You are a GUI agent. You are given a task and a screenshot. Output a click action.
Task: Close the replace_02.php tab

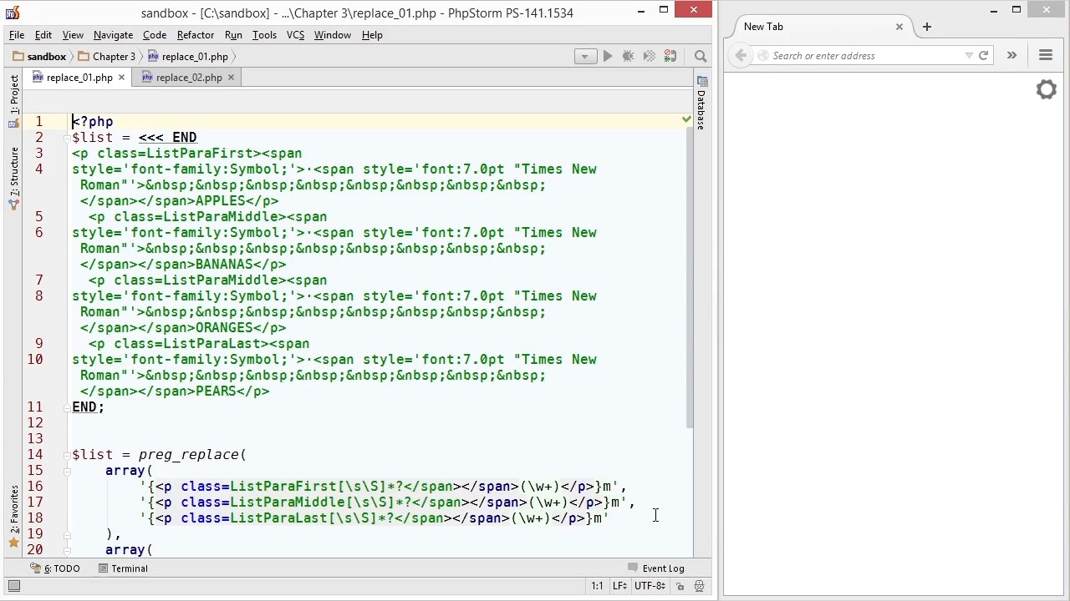click(x=231, y=78)
